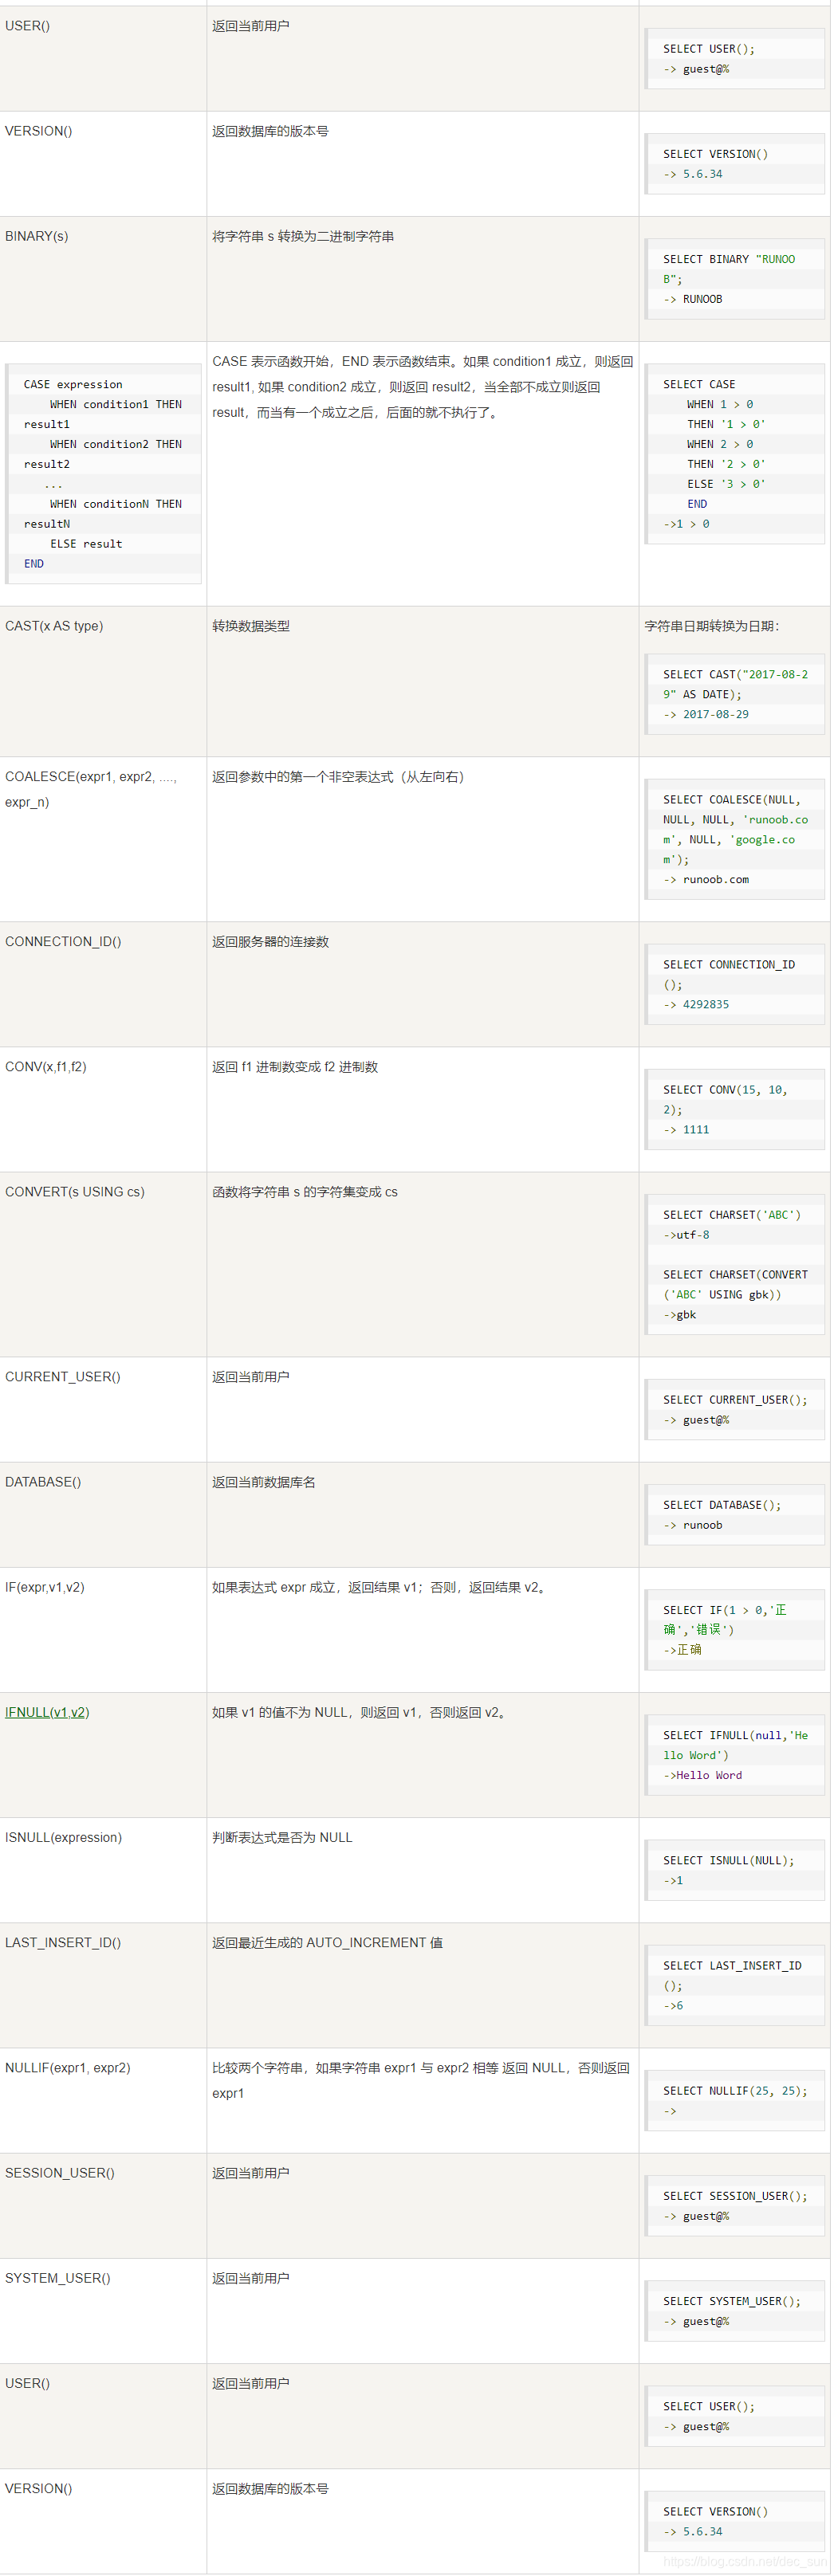The height and width of the screenshot is (2576, 834).
Task: Click result '-> 2017-08-29'
Action: pyautogui.click(x=706, y=714)
